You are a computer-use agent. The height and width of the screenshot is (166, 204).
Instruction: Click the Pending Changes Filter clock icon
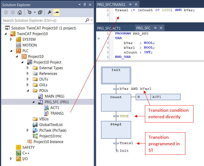coord(30,12)
